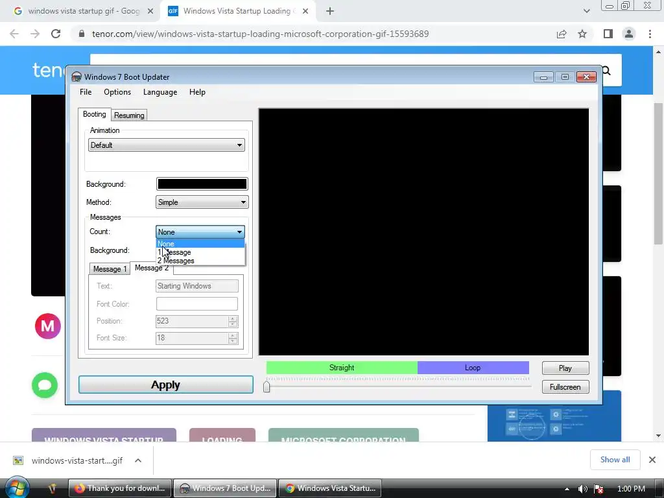The height and width of the screenshot is (498, 664).
Task: Switch to the Resuming tab
Action: tap(129, 115)
